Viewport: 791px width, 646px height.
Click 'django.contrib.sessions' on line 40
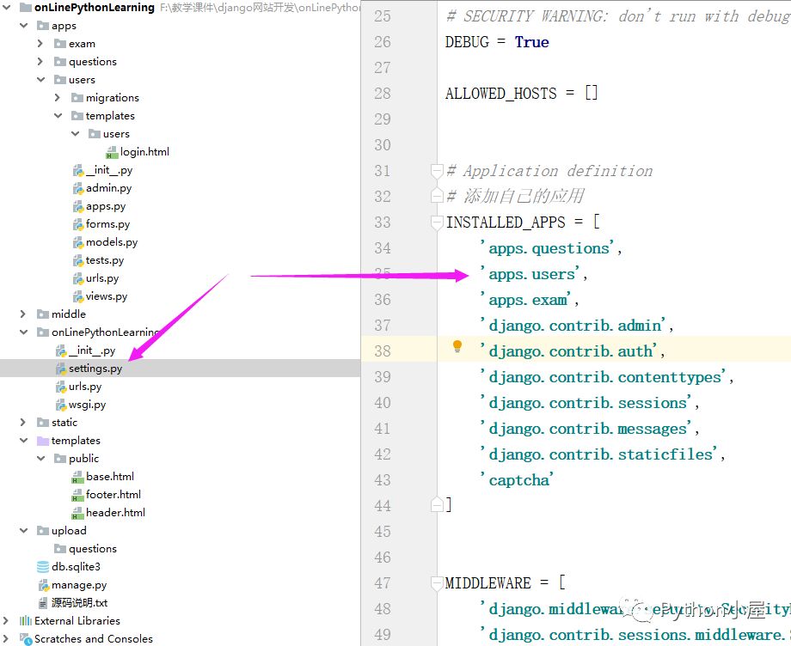click(x=587, y=403)
